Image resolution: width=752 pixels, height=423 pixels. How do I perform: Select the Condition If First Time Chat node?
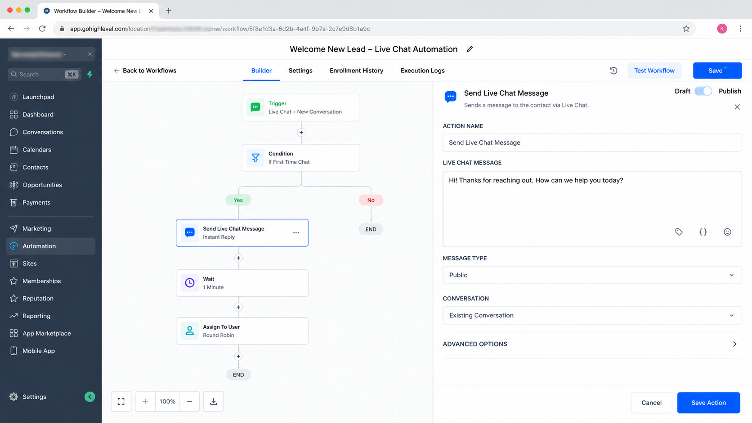(x=301, y=158)
